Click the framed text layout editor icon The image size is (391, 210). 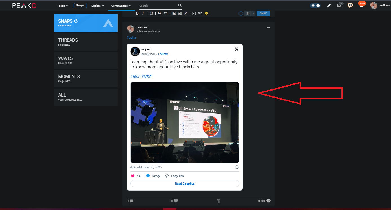[194, 13]
